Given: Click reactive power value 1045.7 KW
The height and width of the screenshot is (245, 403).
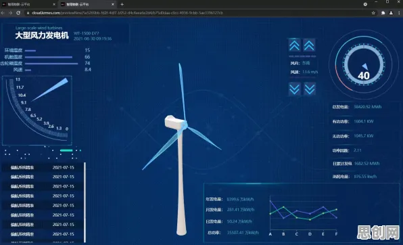Looking at the screenshot, I should click(364, 135).
